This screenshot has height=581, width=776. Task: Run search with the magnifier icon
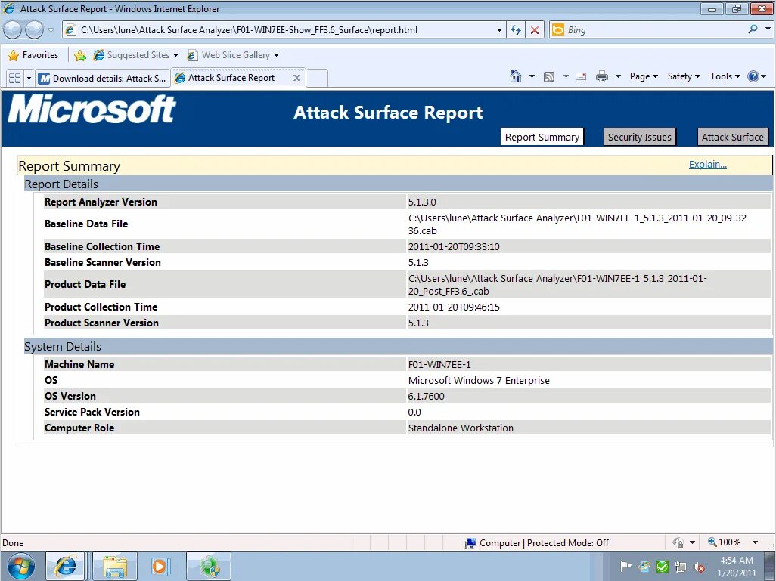753,29
